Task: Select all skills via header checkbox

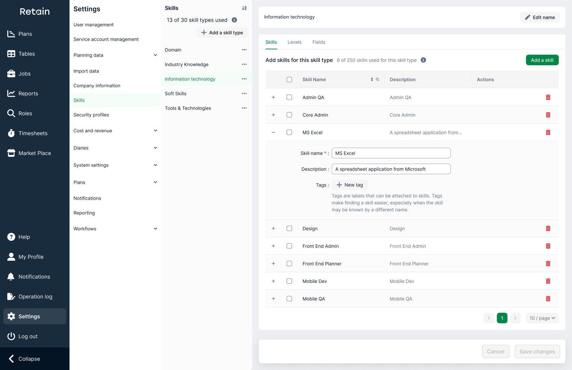Action: 289,79
